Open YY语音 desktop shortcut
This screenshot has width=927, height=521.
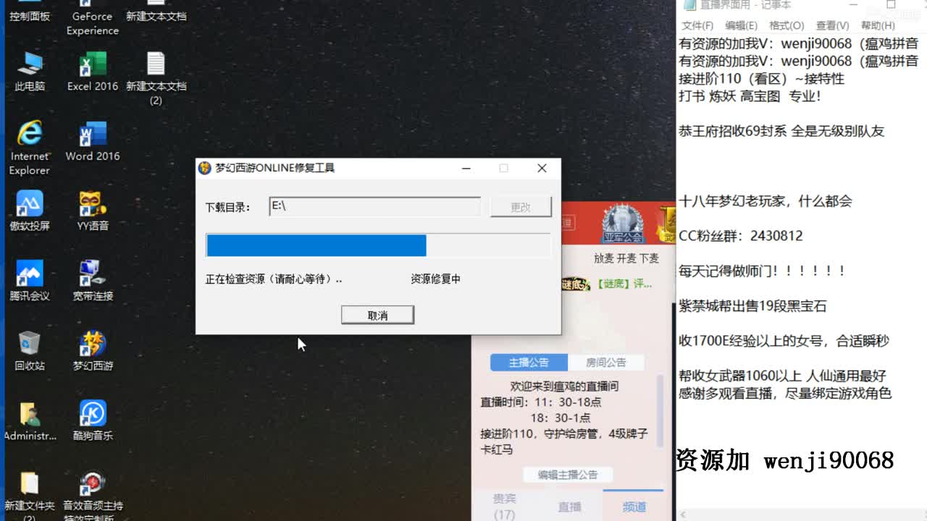[x=93, y=211]
